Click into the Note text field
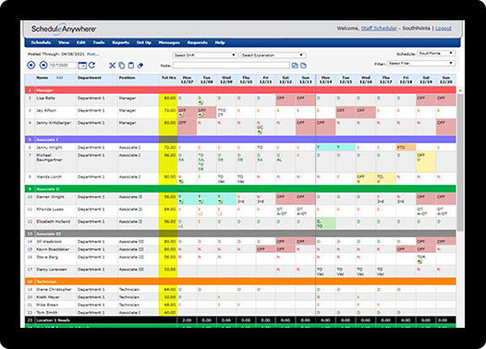 pos(231,66)
